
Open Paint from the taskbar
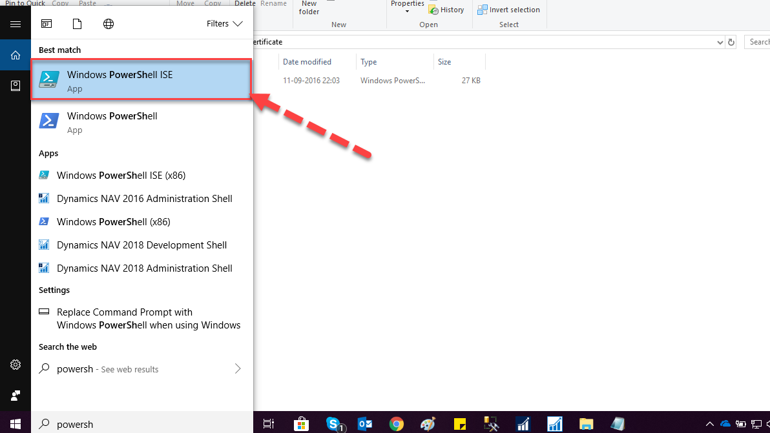pos(428,424)
